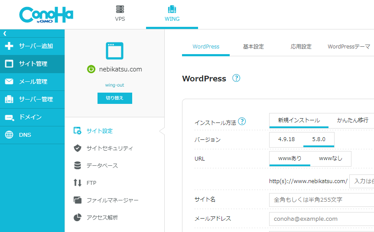Select 新規インストール install method
The width and height of the screenshot is (374, 232).
299,120
